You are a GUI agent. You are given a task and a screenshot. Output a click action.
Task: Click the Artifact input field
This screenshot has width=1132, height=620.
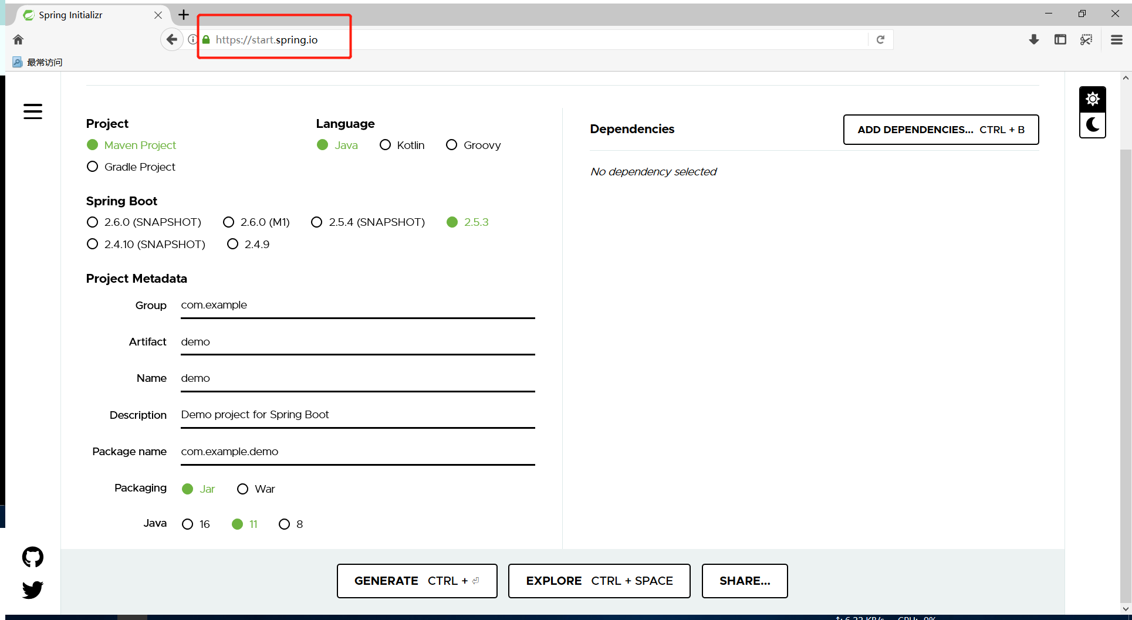[x=358, y=342]
